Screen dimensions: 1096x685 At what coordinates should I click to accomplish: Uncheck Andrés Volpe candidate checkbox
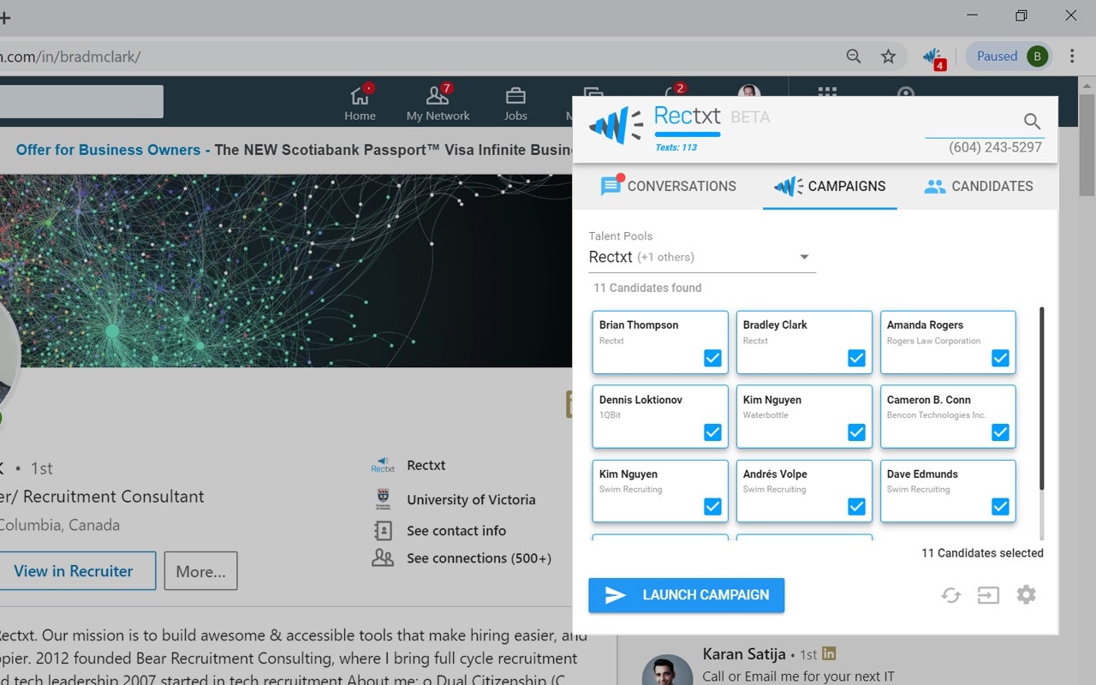coord(856,507)
